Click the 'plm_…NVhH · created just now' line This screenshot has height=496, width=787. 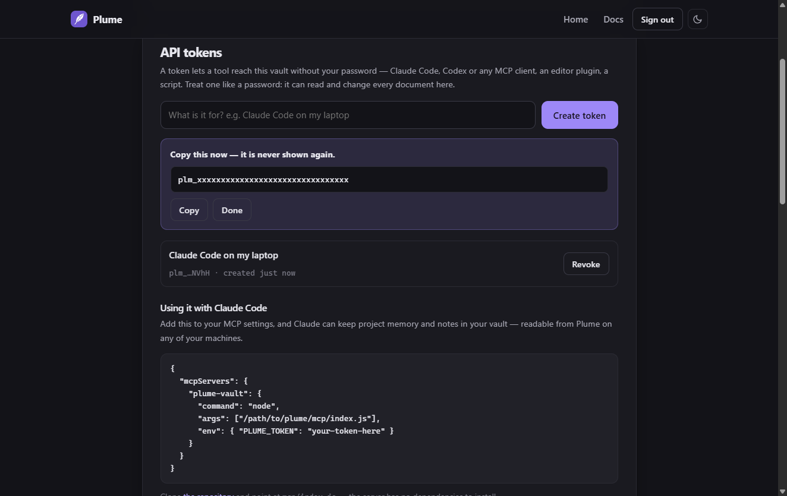[x=232, y=273]
